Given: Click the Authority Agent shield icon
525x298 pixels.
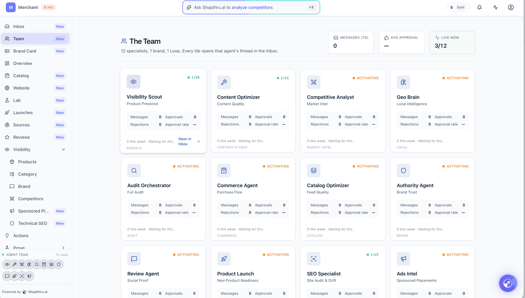Looking at the screenshot, I should point(404,170).
